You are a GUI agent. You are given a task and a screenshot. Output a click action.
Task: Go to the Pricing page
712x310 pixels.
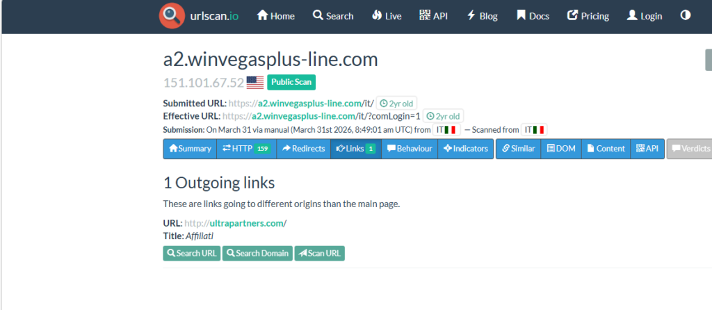point(588,16)
